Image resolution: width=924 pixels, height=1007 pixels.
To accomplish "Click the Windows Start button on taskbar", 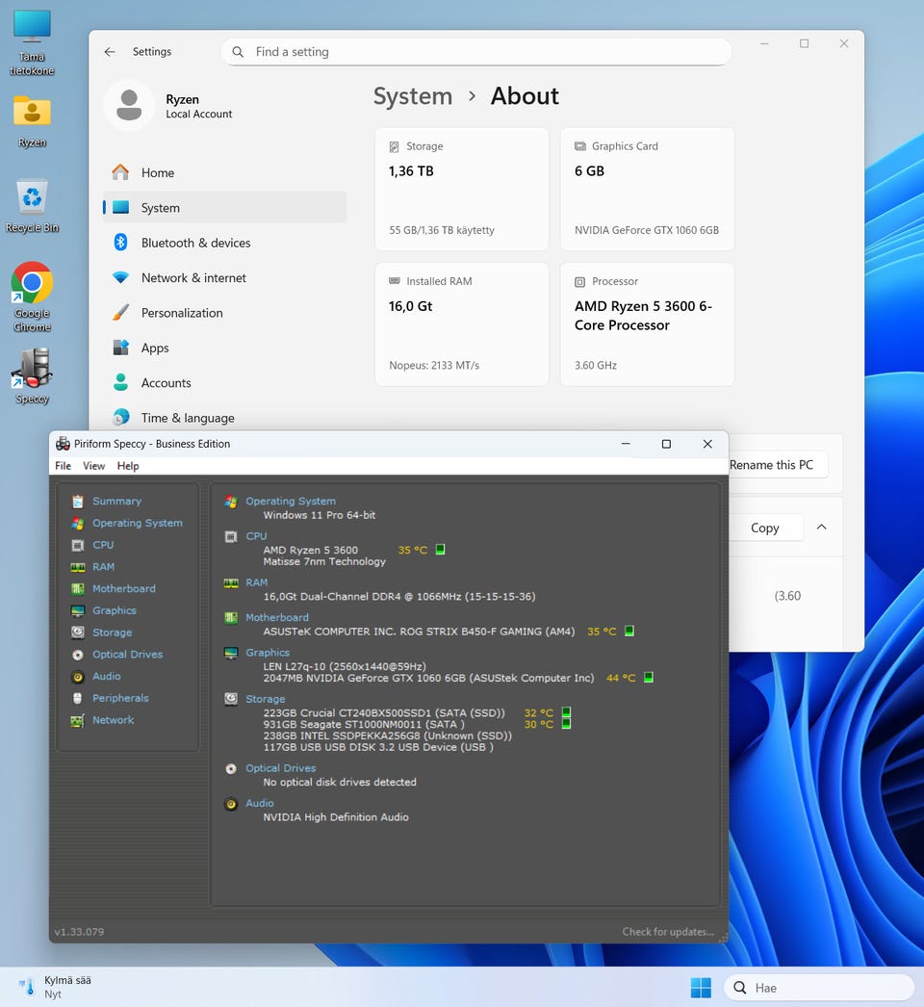I will click(x=701, y=988).
